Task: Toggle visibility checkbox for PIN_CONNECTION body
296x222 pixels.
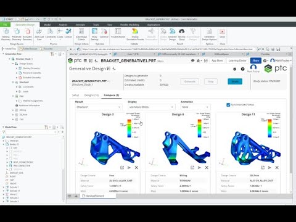Action: pos(10,166)
